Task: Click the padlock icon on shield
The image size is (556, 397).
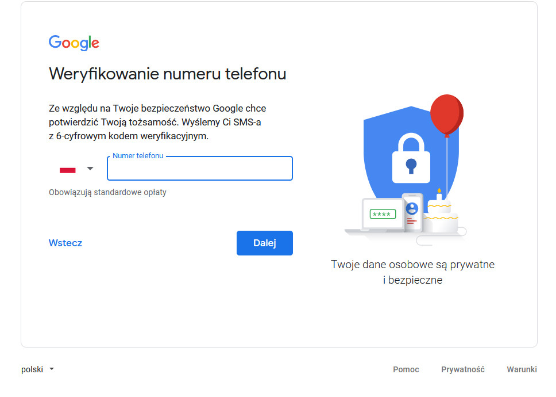Action: click(411, 158)
